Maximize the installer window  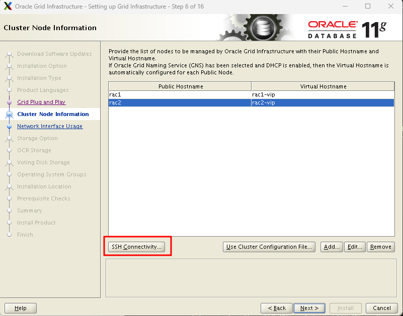point(368,6)
